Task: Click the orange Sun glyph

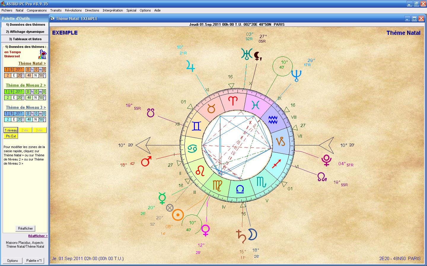Action: tap(178, 215)
